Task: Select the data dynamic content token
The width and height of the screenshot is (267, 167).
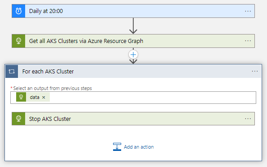Action: point(35,97)
